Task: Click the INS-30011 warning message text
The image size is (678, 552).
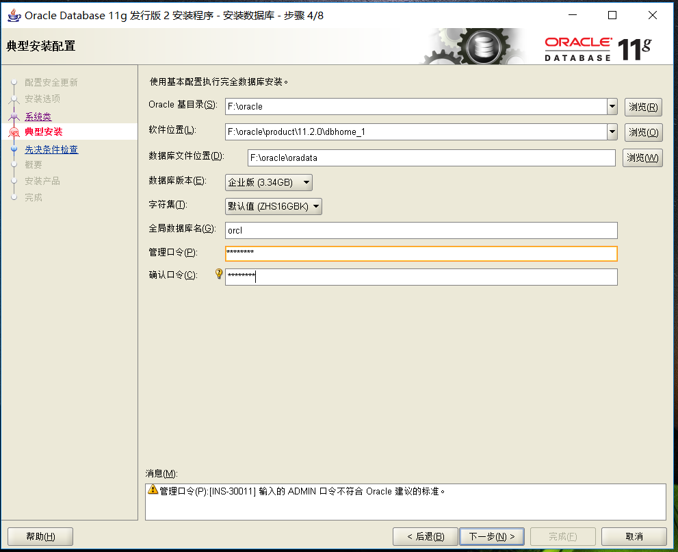Action: click(302, 491)
